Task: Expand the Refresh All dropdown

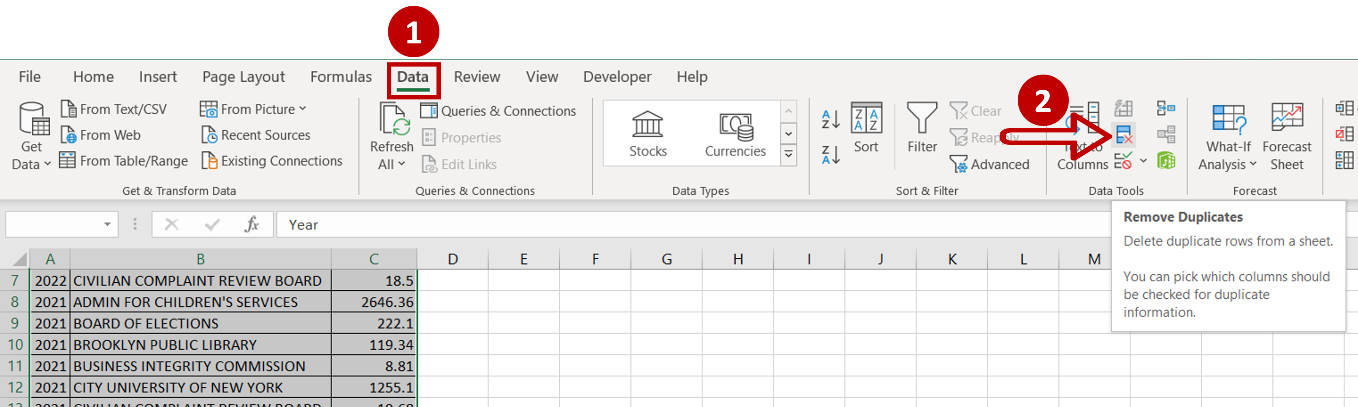Action: pyautogui.click(x=390, y=164)
